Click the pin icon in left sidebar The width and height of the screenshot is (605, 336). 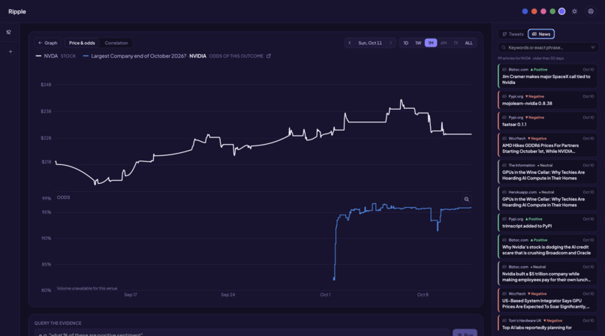(8, 32)
